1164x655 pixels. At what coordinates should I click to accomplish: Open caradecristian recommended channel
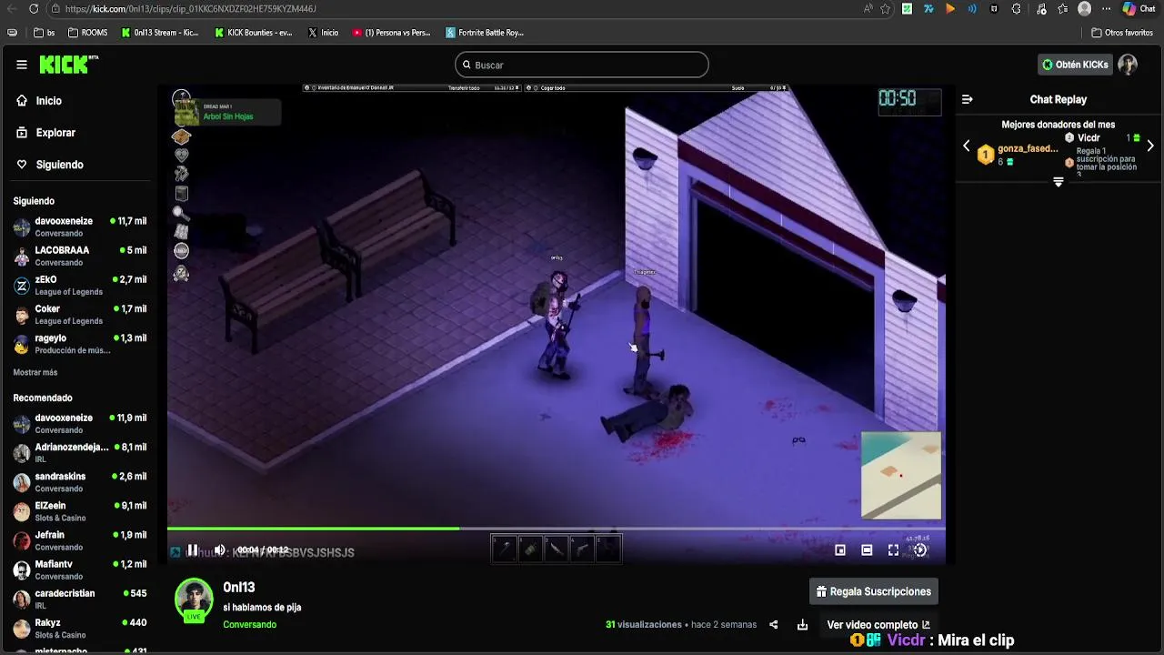(80, 599)
